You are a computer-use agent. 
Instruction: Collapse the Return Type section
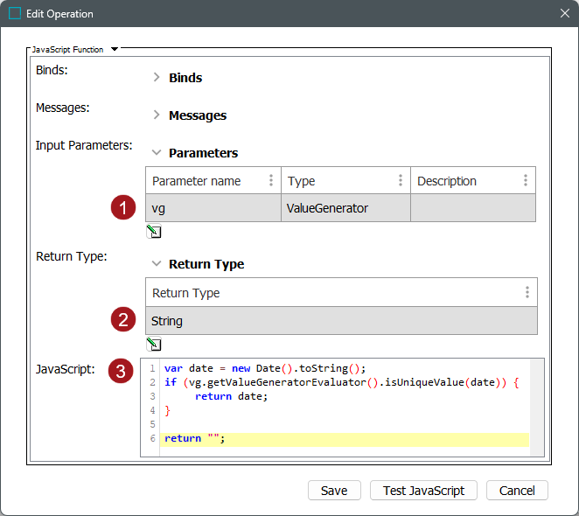coord(157,264)
